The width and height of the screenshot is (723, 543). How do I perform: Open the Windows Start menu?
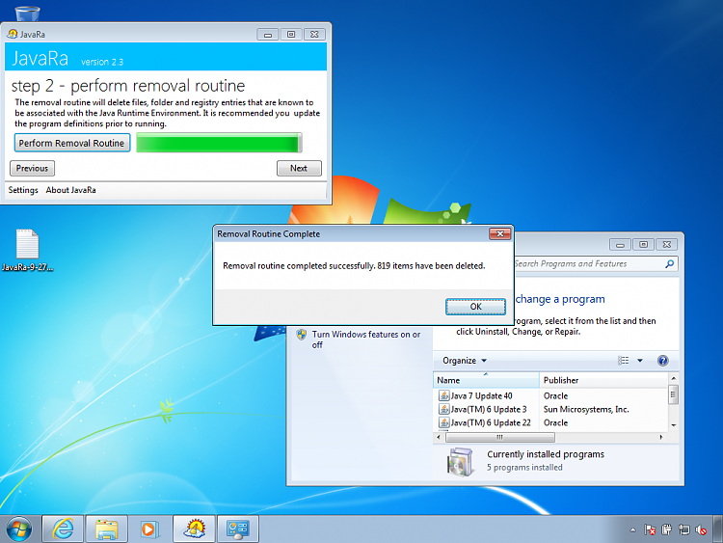click(19, 529)
